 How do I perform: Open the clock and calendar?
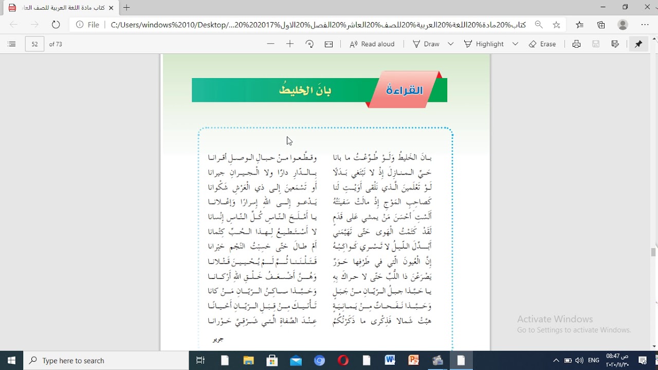click(x=617, y=361)
